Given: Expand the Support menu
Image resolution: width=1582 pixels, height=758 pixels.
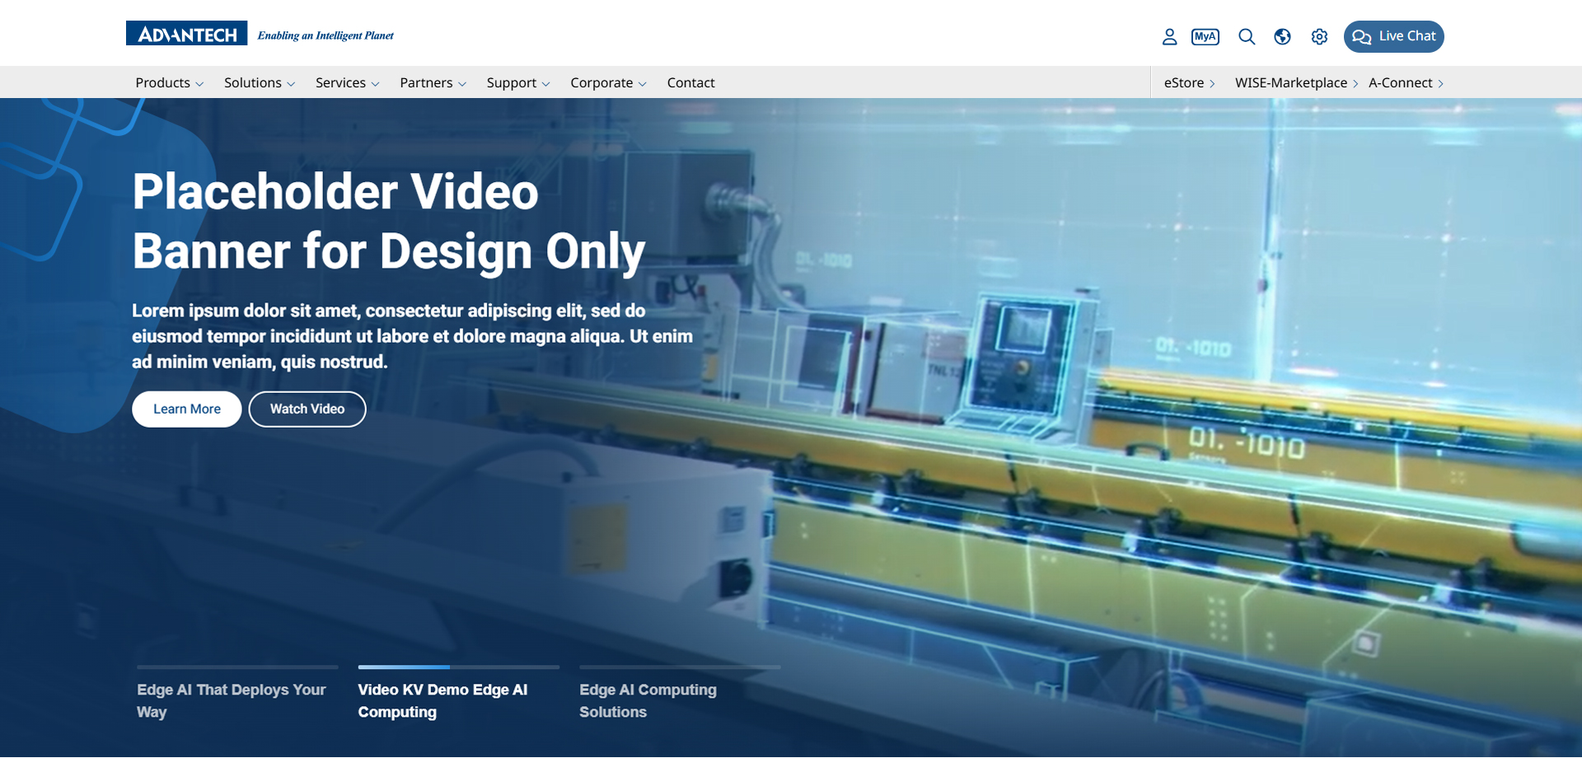Looking at the screenshot, I should coord(518,82).
